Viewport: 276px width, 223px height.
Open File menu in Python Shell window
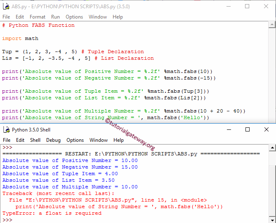click(x=7, y=140)
